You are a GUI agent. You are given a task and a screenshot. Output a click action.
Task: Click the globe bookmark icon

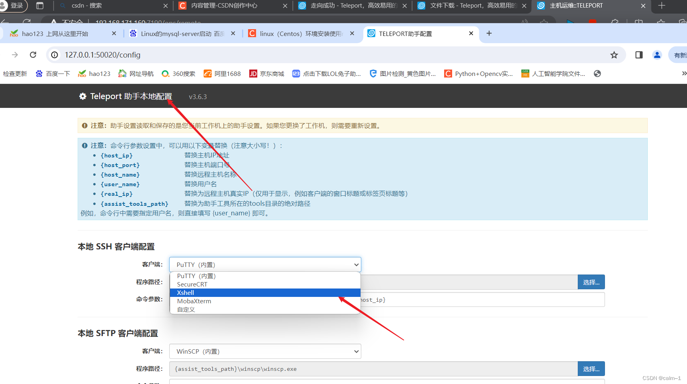[597, 74]
